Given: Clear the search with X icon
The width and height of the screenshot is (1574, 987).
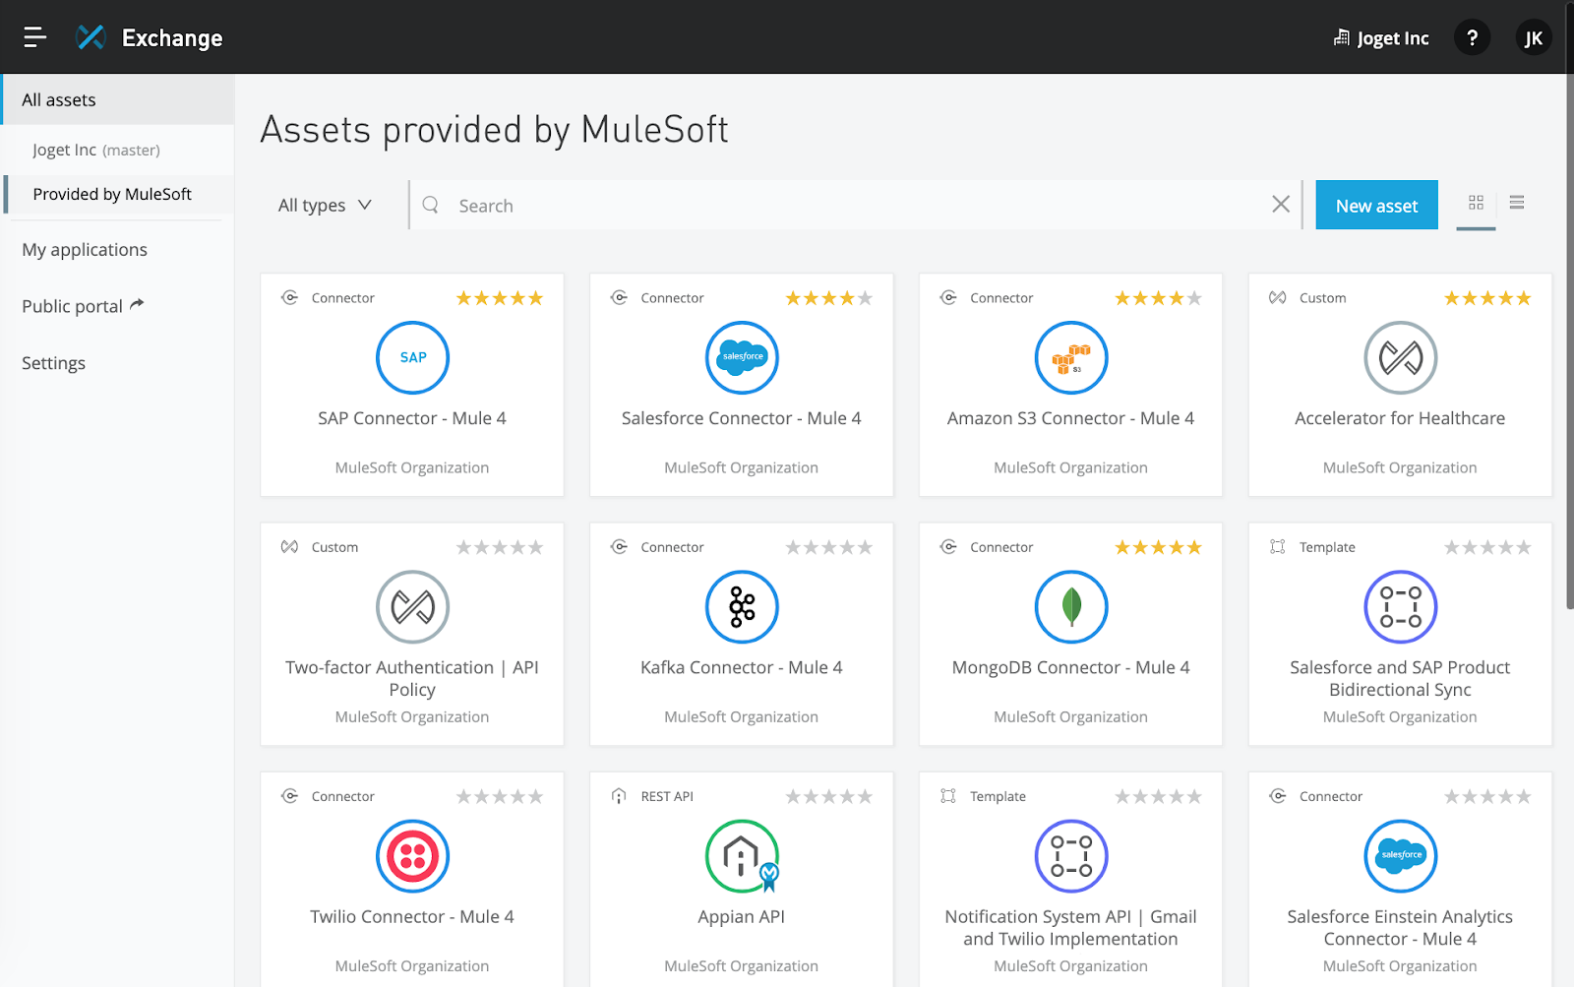Looking at the screenshot, I should click(x=1280, y=204).
